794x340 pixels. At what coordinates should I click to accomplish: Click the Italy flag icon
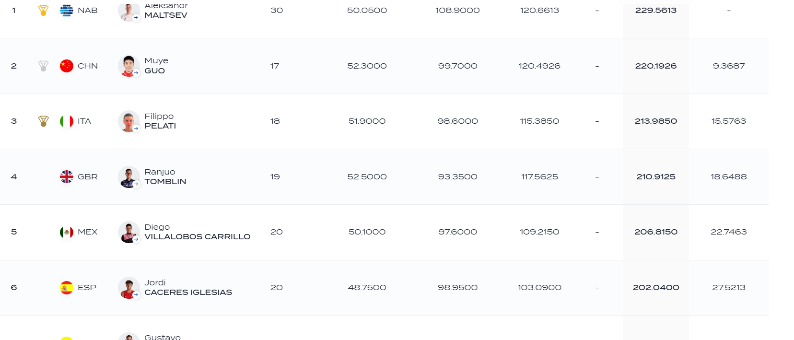tap(67, 121)
